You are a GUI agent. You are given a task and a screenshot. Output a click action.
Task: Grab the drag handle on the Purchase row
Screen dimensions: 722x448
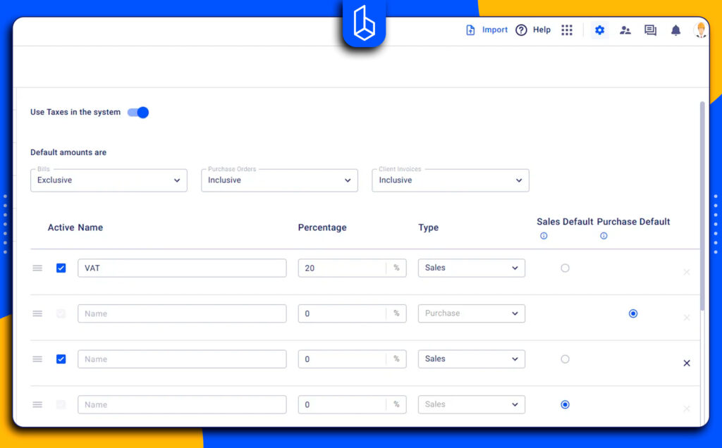(x=37, y=313)
